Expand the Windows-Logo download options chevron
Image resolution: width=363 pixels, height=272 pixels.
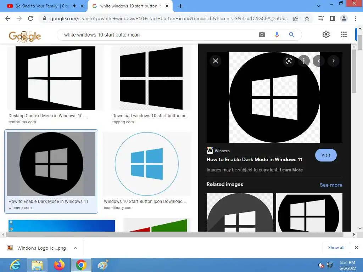(75, 248)
